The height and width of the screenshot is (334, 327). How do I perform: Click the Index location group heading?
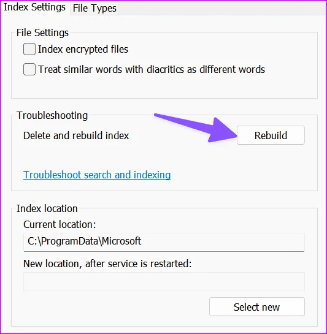click(47, 208)
